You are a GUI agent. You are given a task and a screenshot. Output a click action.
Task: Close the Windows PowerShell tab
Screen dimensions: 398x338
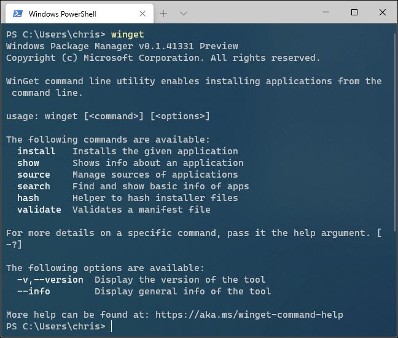[x=142, y=13]
